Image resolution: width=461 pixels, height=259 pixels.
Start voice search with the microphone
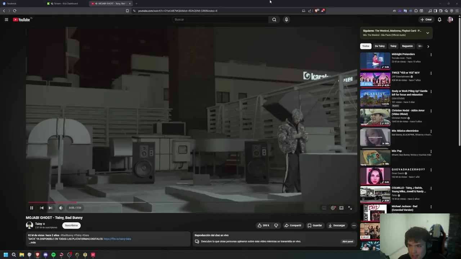[x=286, y=19]
